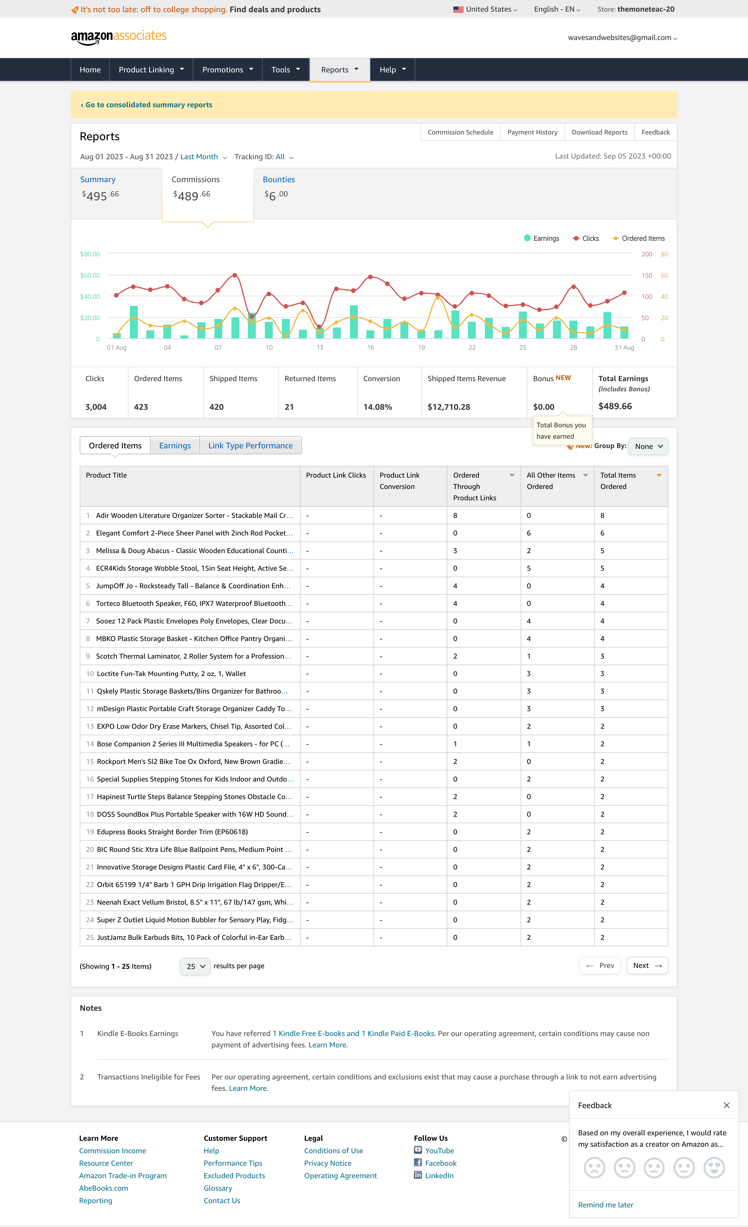Toggle Clicks series in chart legend

[x=586, y=238]
